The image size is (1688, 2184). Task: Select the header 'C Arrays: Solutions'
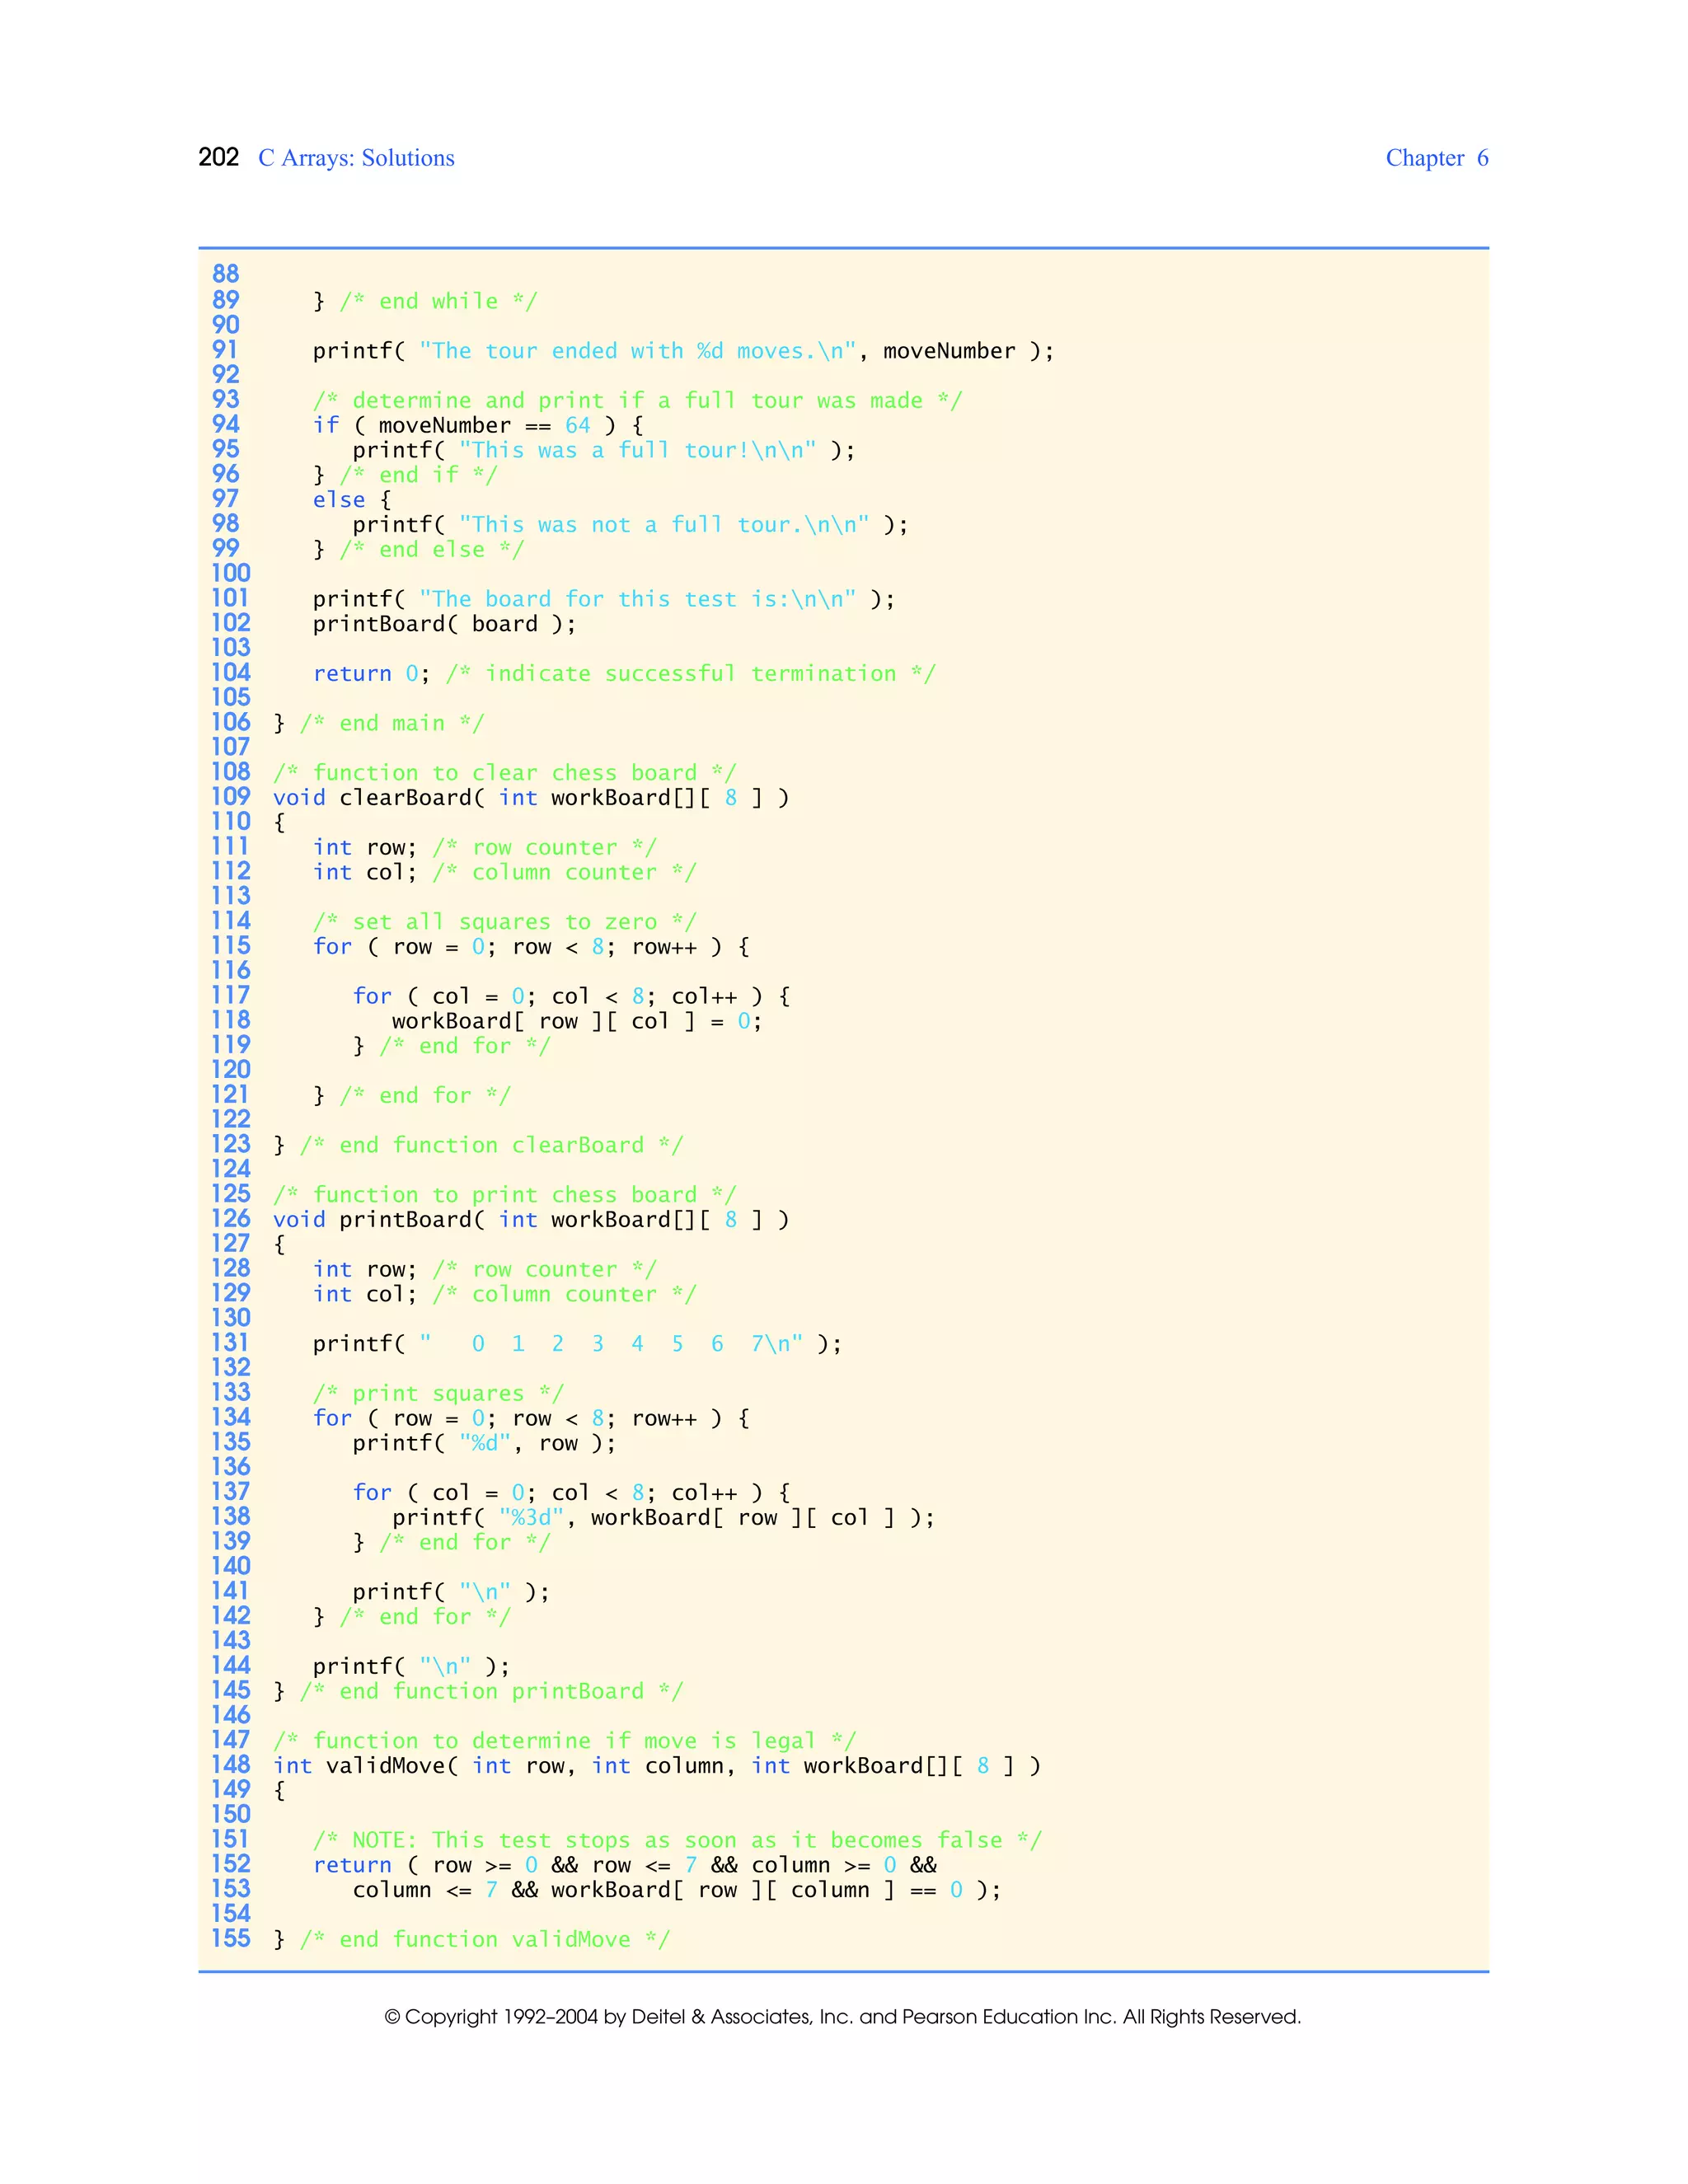point(356,158)
